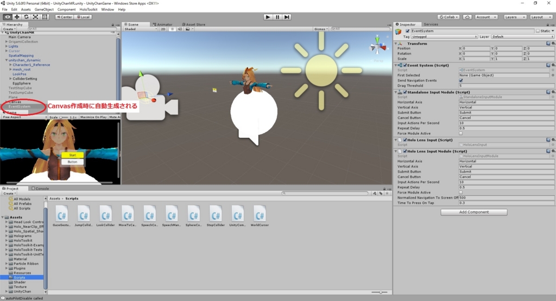Click the Play button
The image size is (556, 301).
click(268, 17)
